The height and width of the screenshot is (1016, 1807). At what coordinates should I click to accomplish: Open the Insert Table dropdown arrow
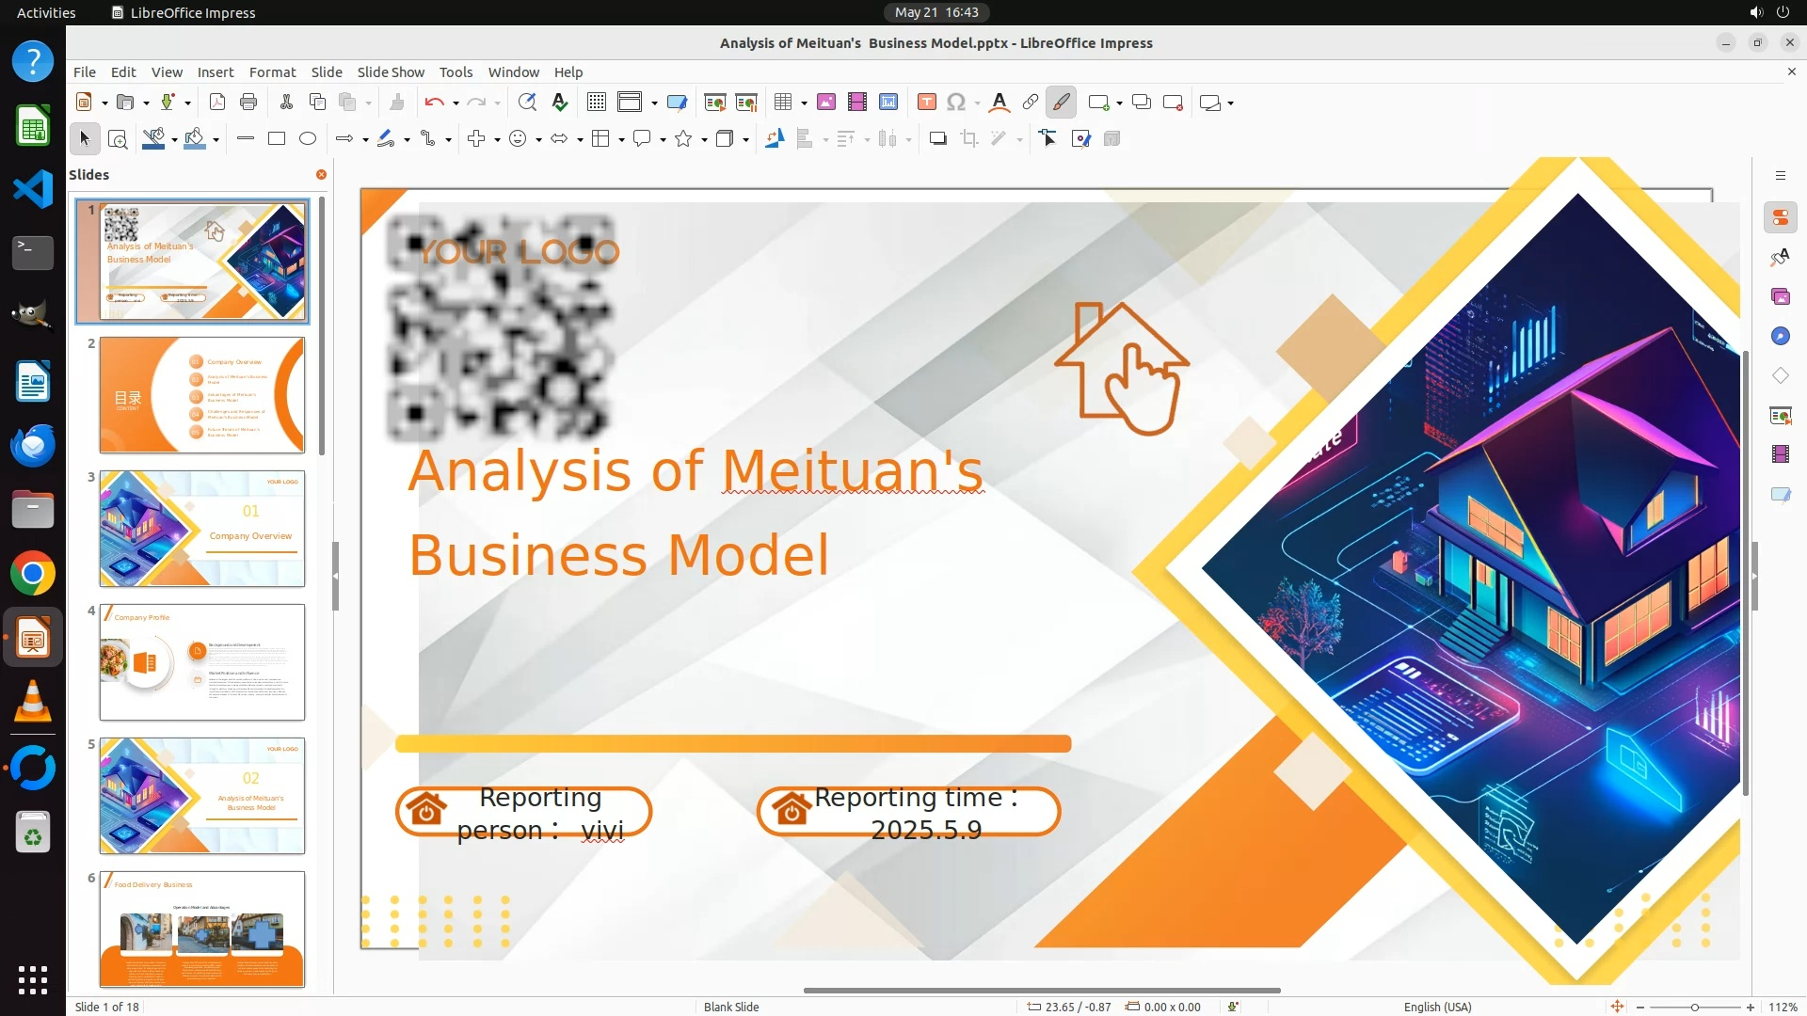804,103
